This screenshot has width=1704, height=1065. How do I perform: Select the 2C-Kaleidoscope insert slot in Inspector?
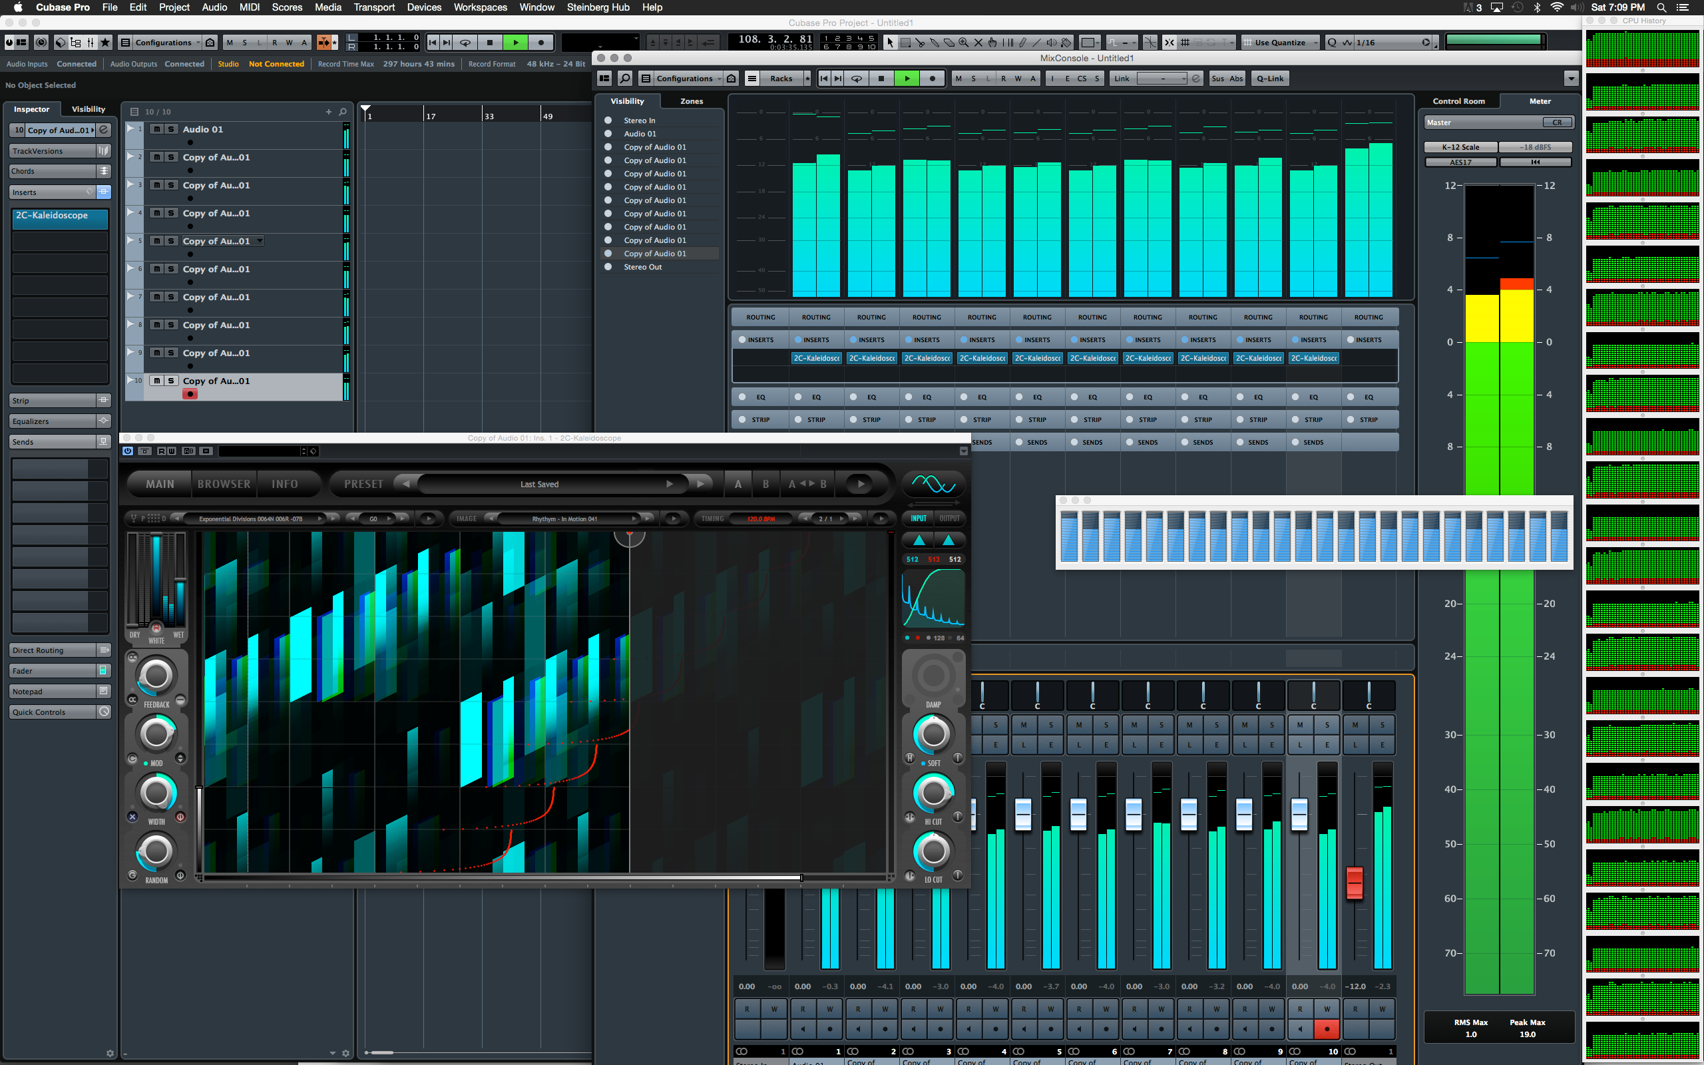(60, 218)
